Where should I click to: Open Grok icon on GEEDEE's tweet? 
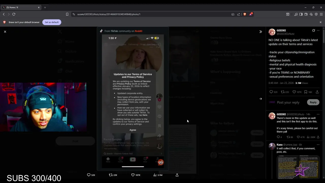click(314, 30)
